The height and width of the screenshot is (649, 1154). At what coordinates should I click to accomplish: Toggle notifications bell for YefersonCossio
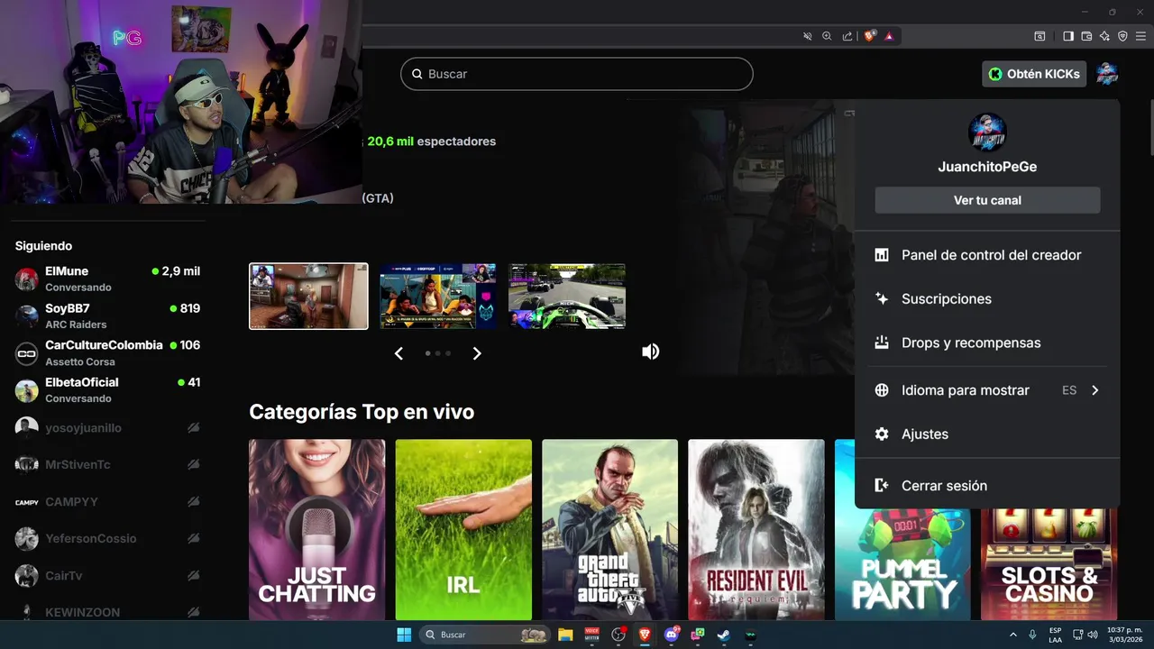pyautogui.click(x=193, y=538)
